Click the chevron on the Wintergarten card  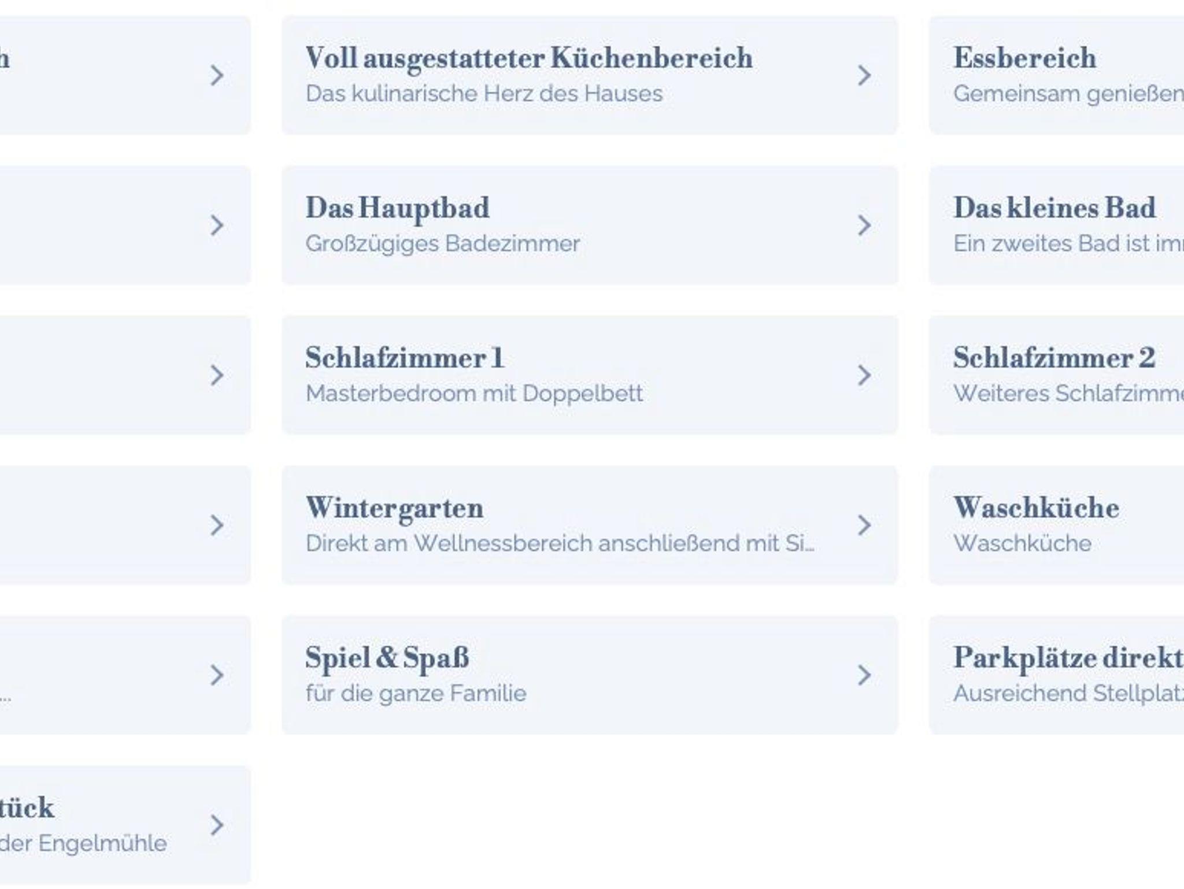(864, 525)
